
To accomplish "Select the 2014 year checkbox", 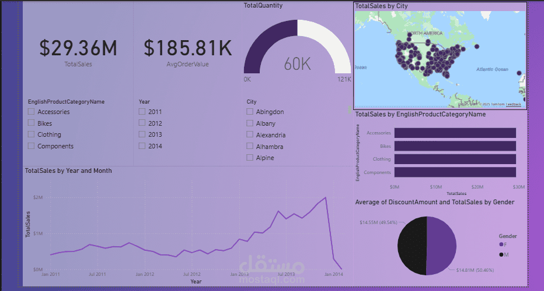I will tap(142, 146).
